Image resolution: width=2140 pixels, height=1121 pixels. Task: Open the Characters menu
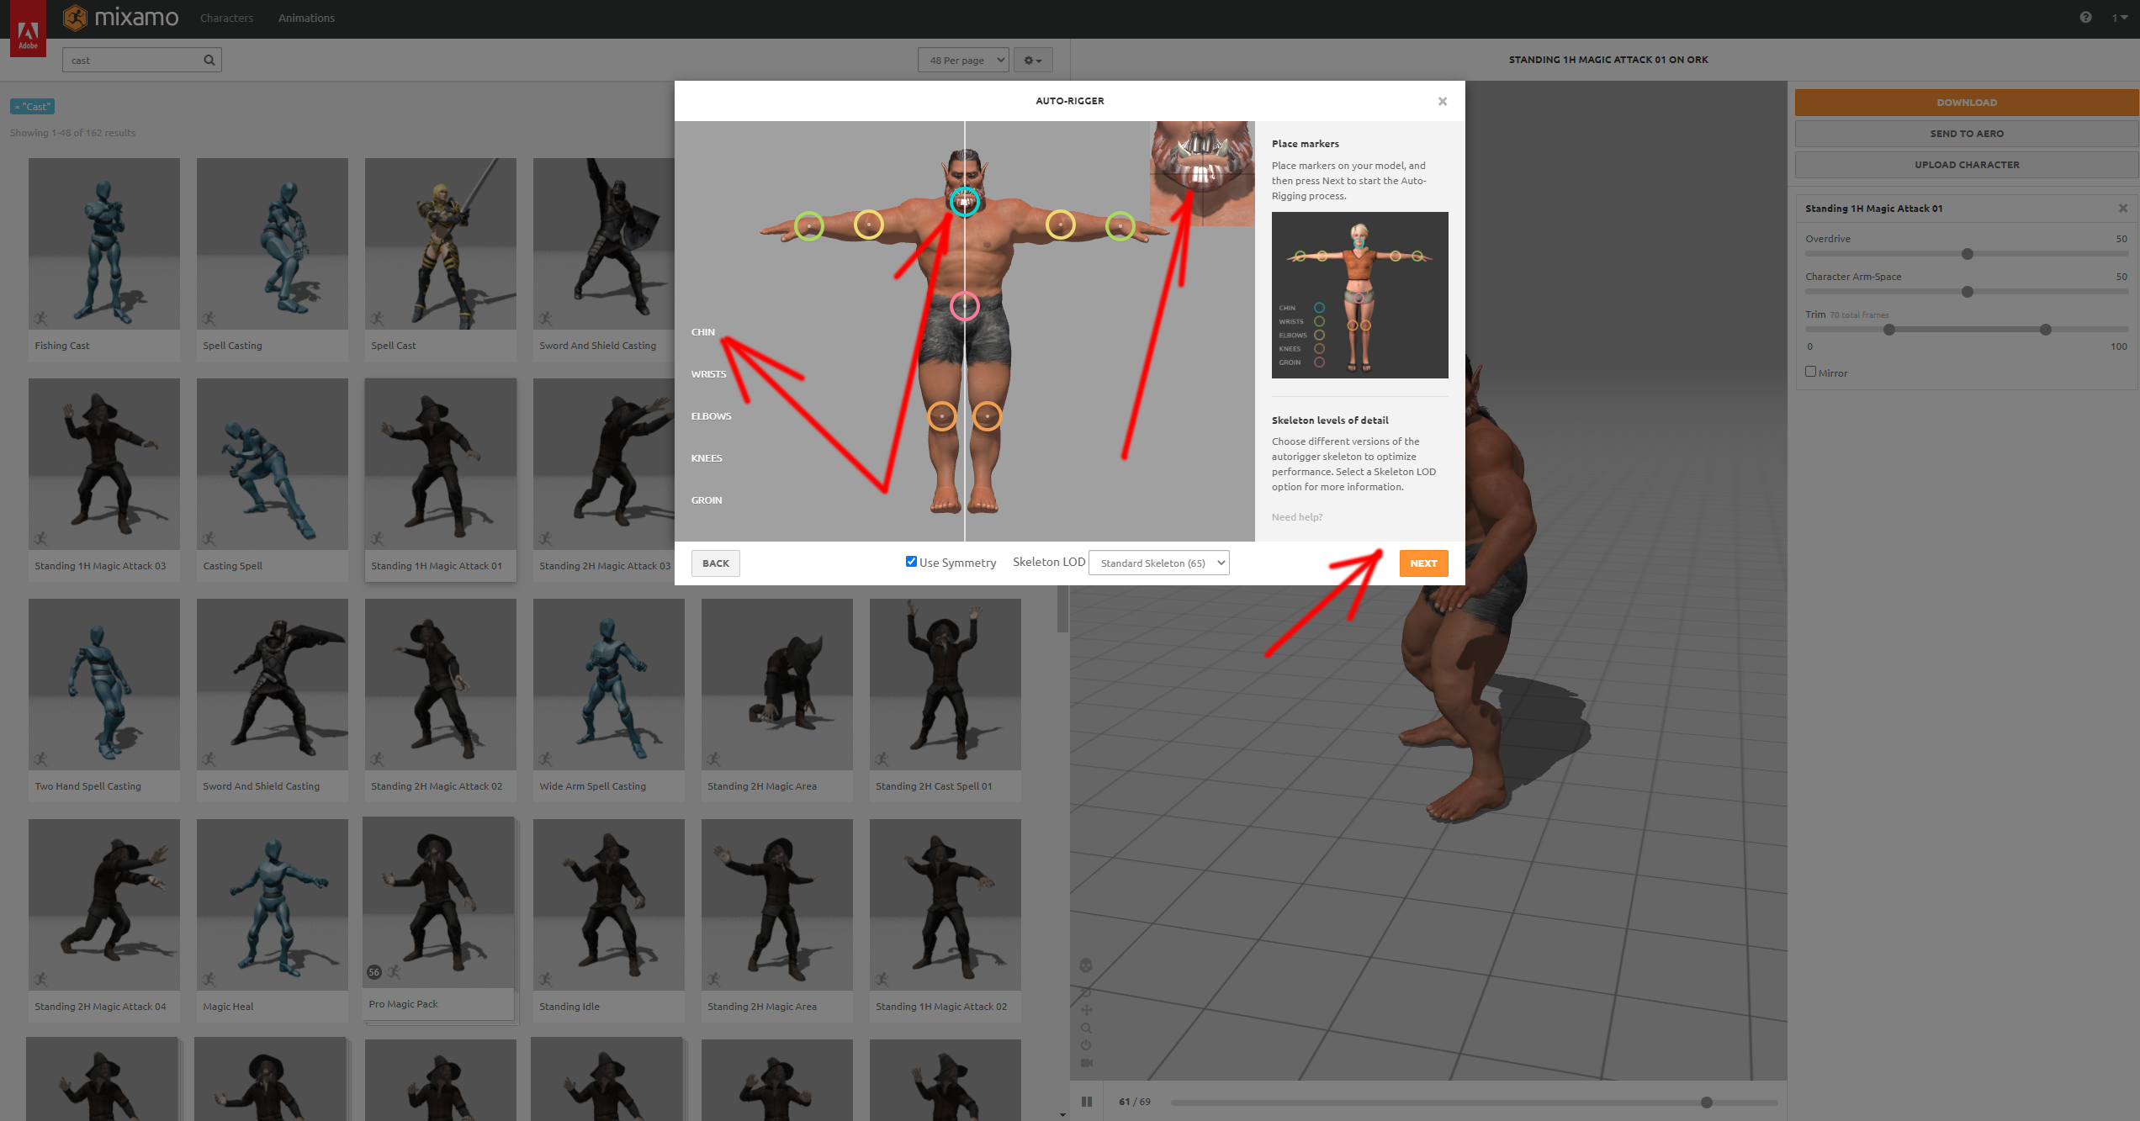[226, 18]
